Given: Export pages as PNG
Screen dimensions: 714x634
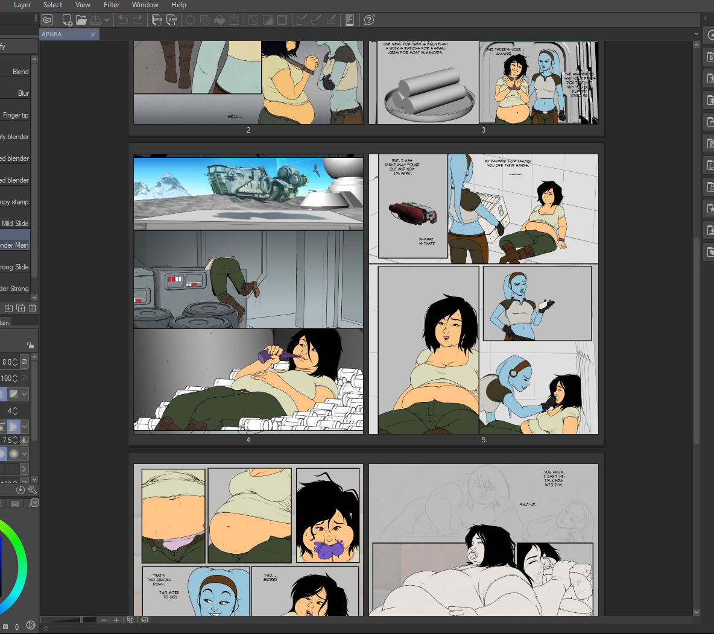Looking at the screenshot, I should point(157,20).
